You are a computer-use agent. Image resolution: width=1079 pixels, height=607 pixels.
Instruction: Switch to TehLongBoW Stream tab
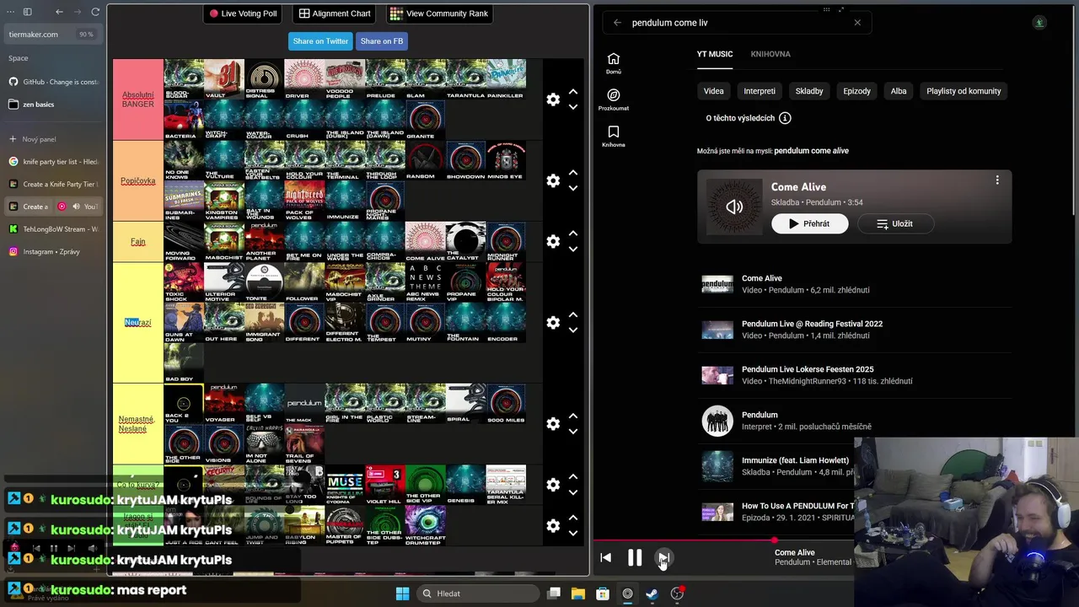pos(52,228)
